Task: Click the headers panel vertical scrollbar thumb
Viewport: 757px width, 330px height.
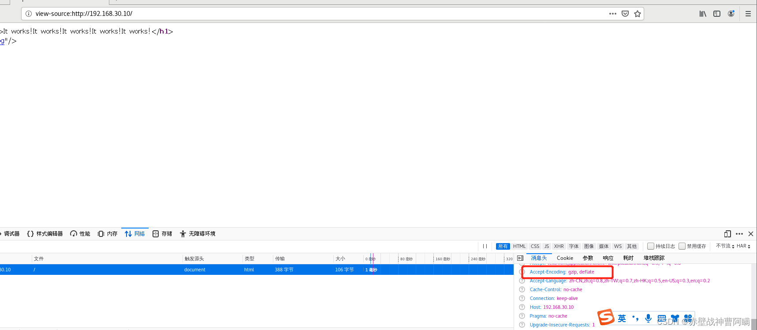Action: point(754,324)
